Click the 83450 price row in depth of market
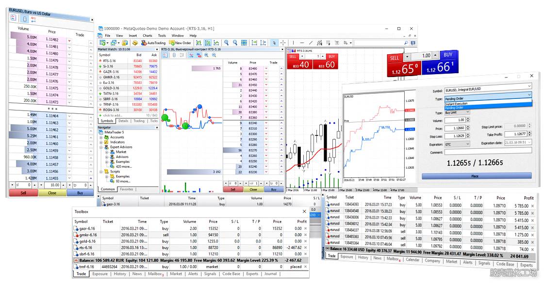Screen dimensions: 545x284 [x=253, y=85]
